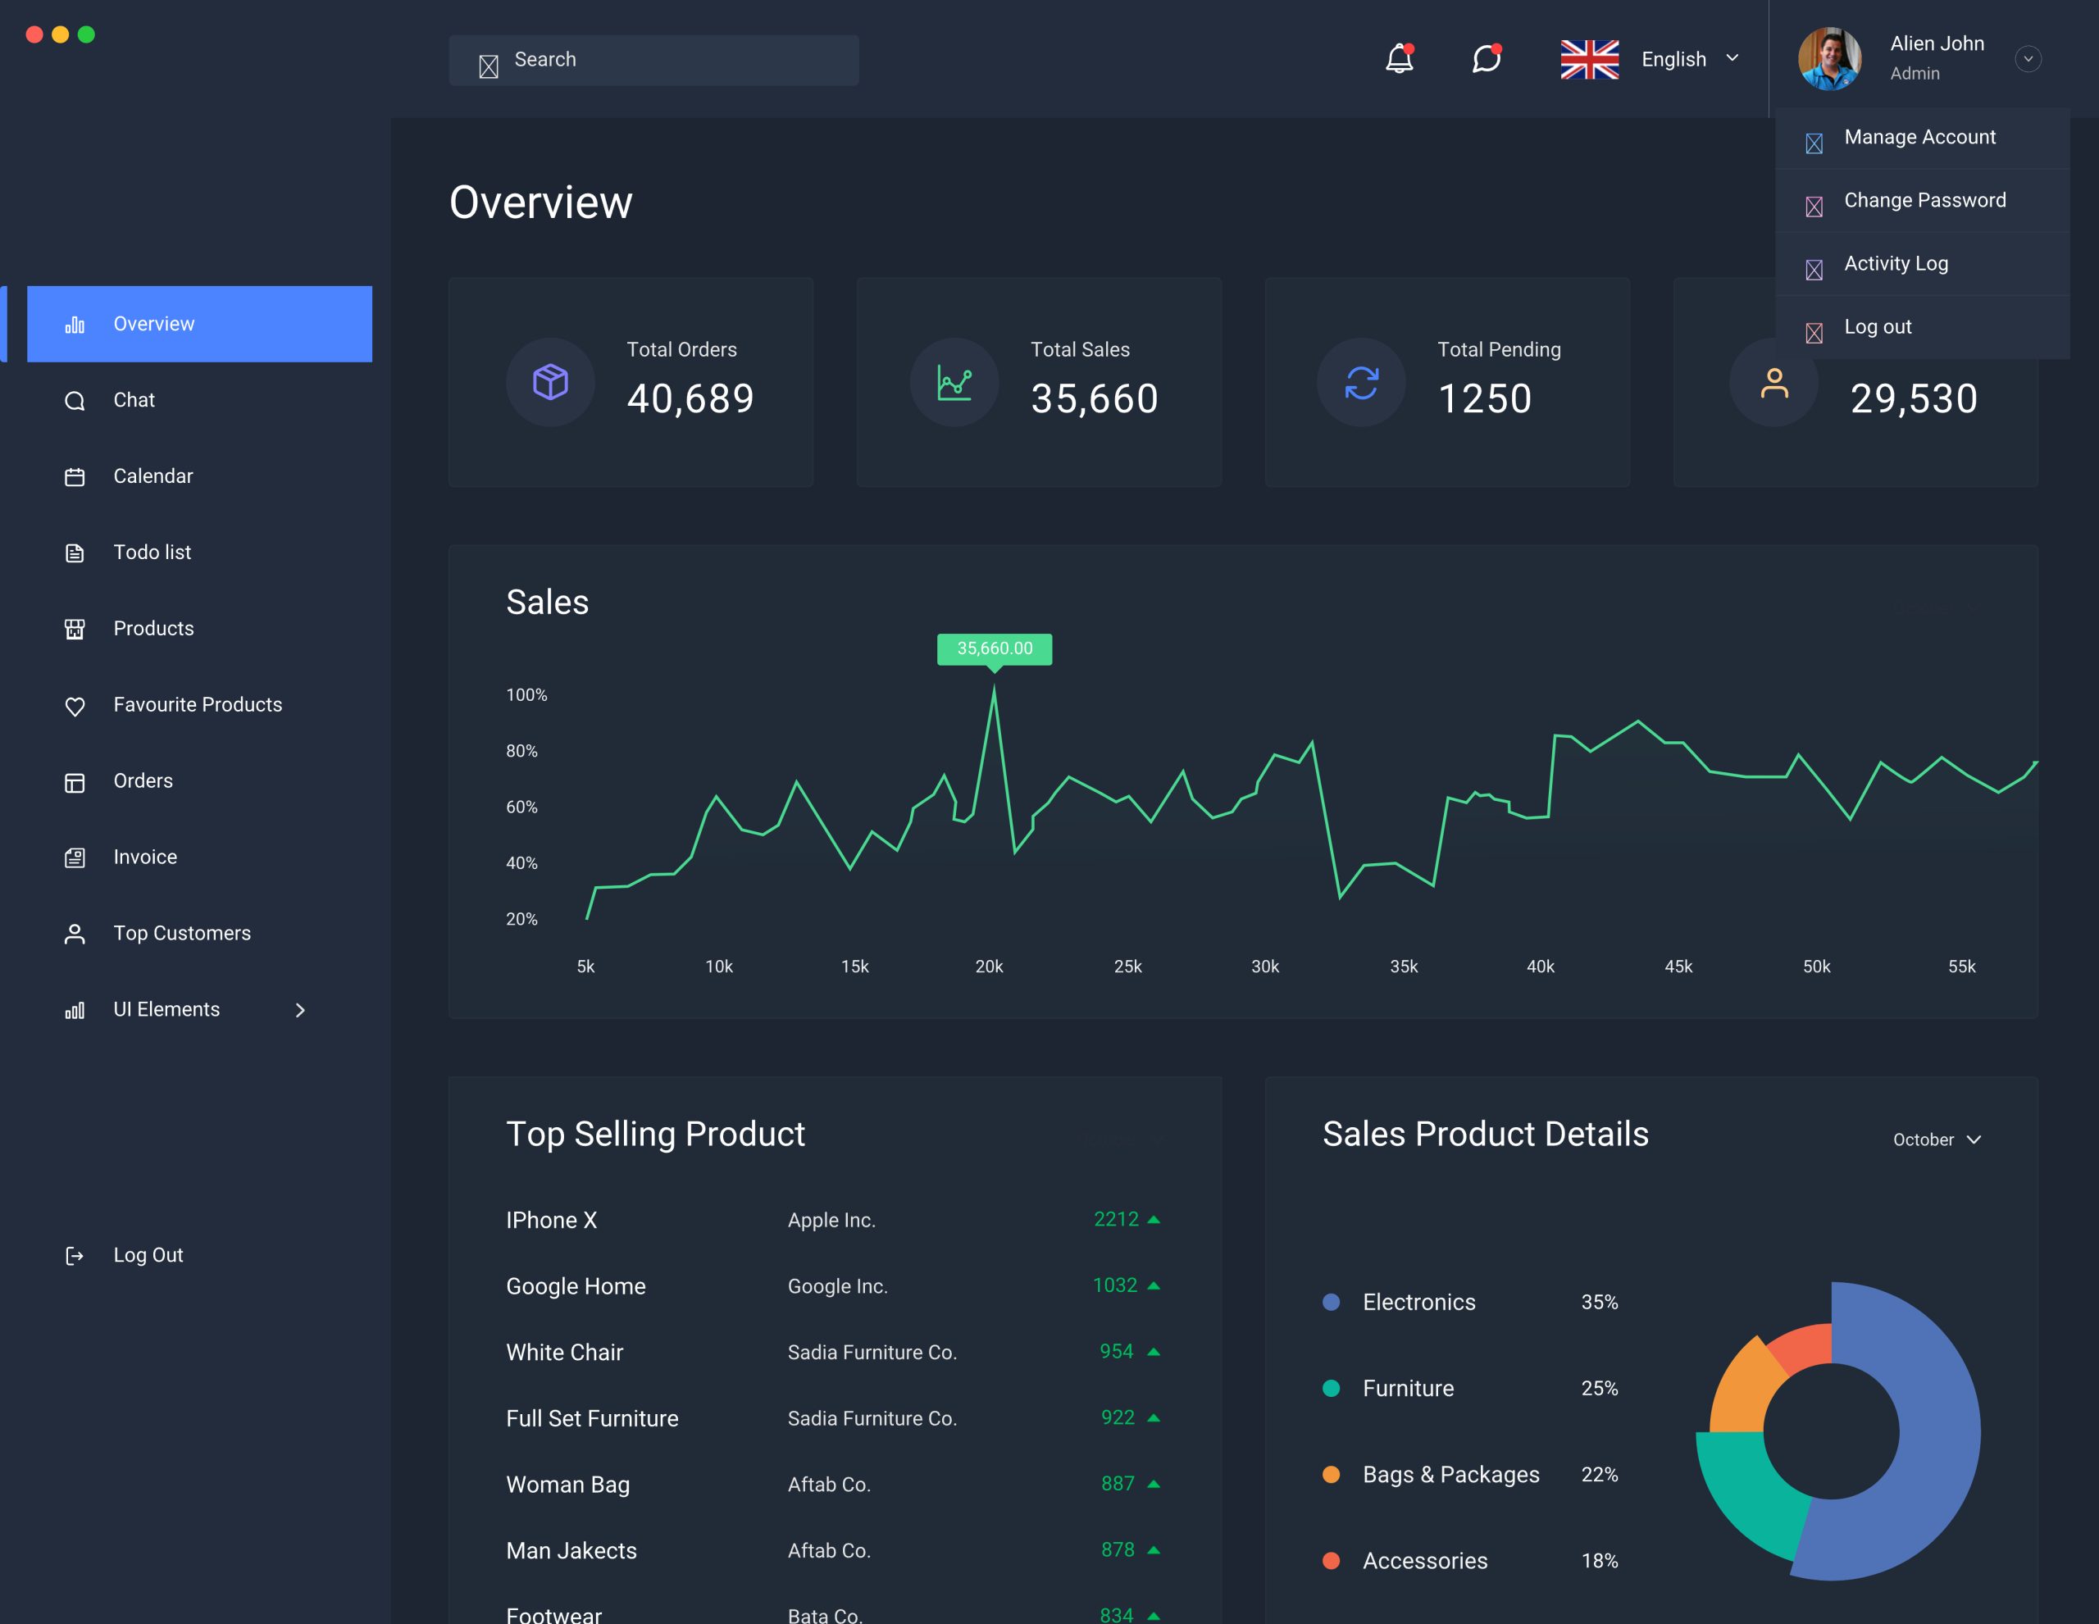Click the Orders layout icon
2099x1624 pixels.
tap(75, 782)
